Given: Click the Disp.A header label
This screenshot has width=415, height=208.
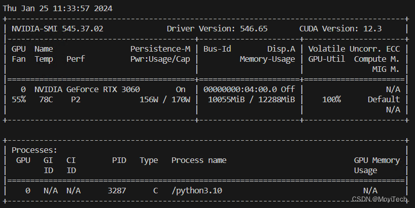Looking at the screenshot, I should (x=281, y=49).
